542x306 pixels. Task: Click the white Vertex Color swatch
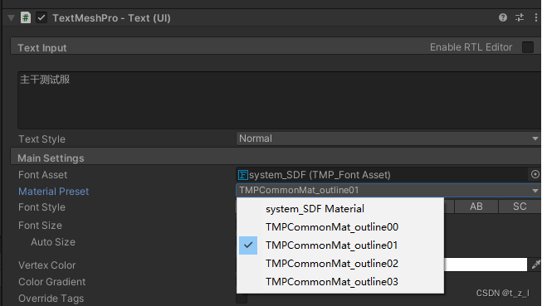pos(486,265)
